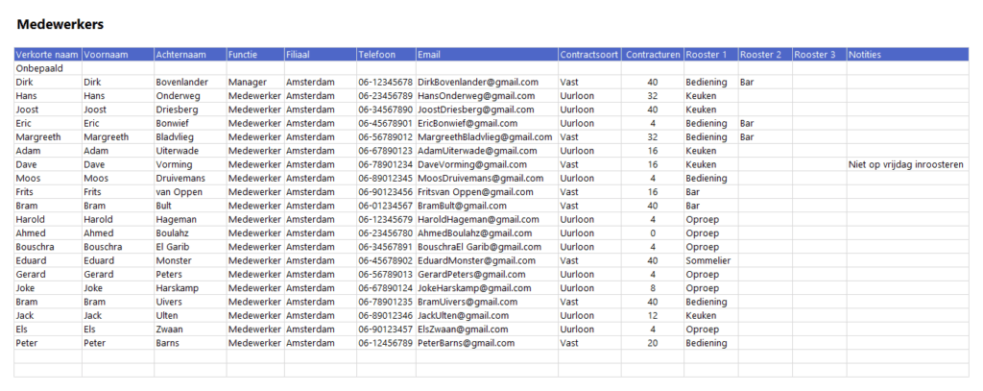Click the surname cell 'Druivemans'
983x391 pixels.
click(182, 179)
